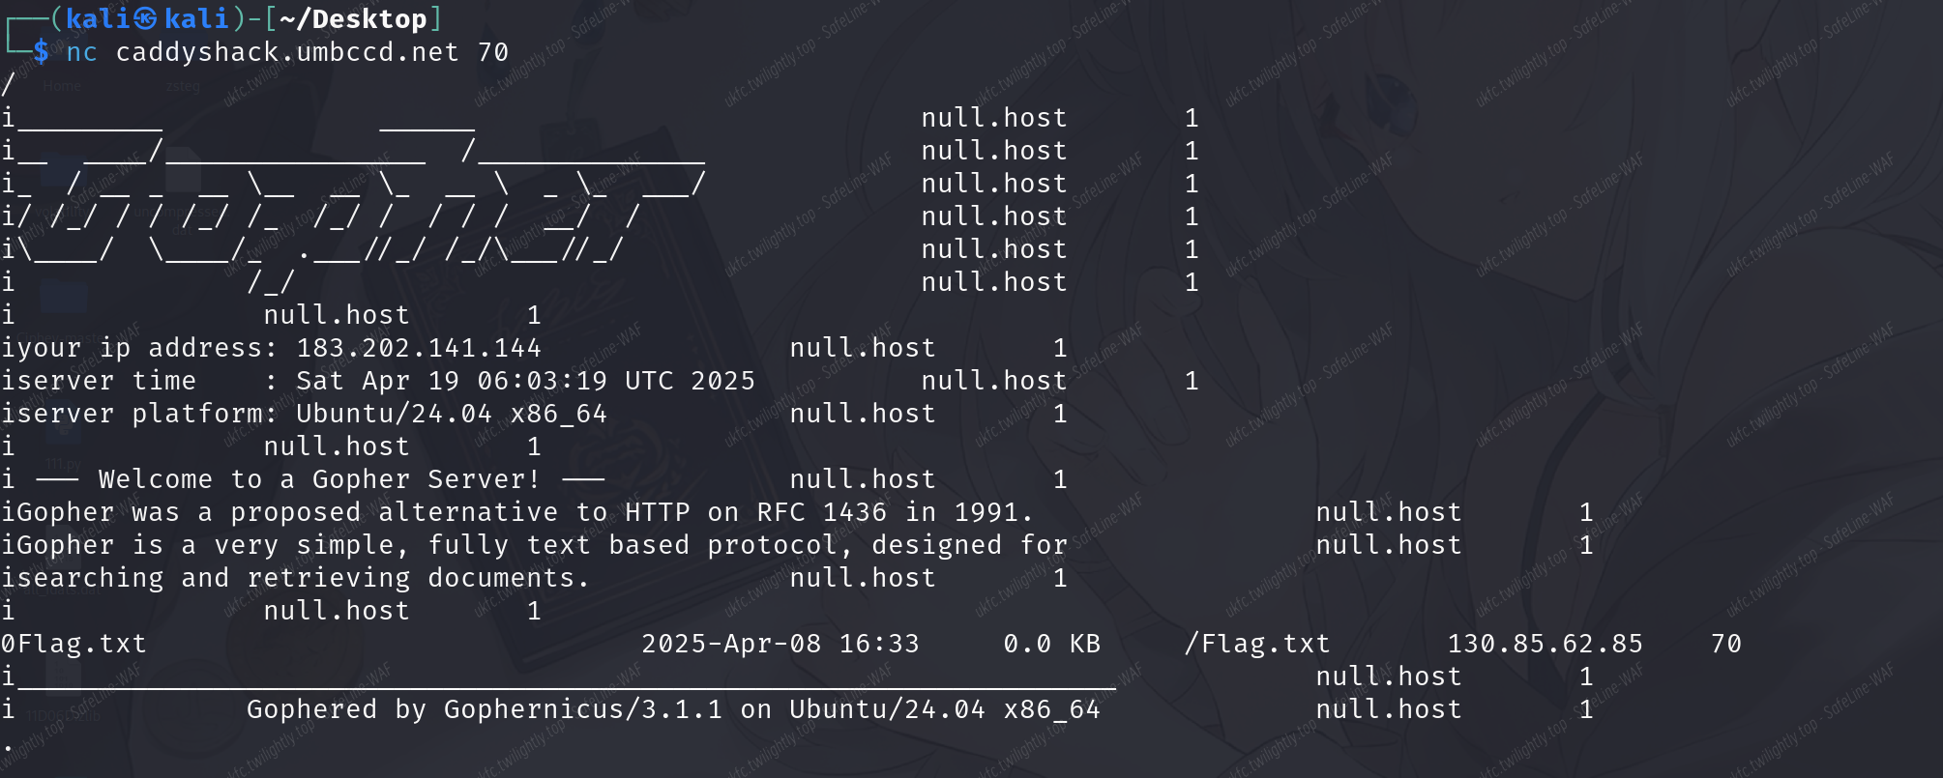The image size is (1943, 778).
Task: Click port 70 in the nc command
Action: 493,52
